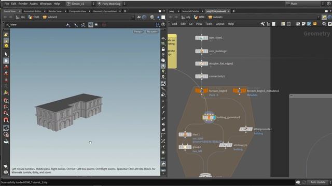This screenshot has width=332, height=186.
Task: Open the Layout menu in network editor
Action: coord(220,24)
